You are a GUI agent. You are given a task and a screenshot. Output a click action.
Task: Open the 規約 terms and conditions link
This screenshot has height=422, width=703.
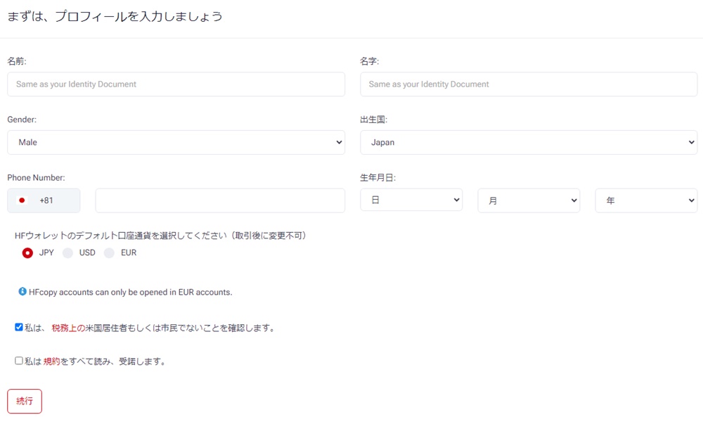[x=53, y=360]
